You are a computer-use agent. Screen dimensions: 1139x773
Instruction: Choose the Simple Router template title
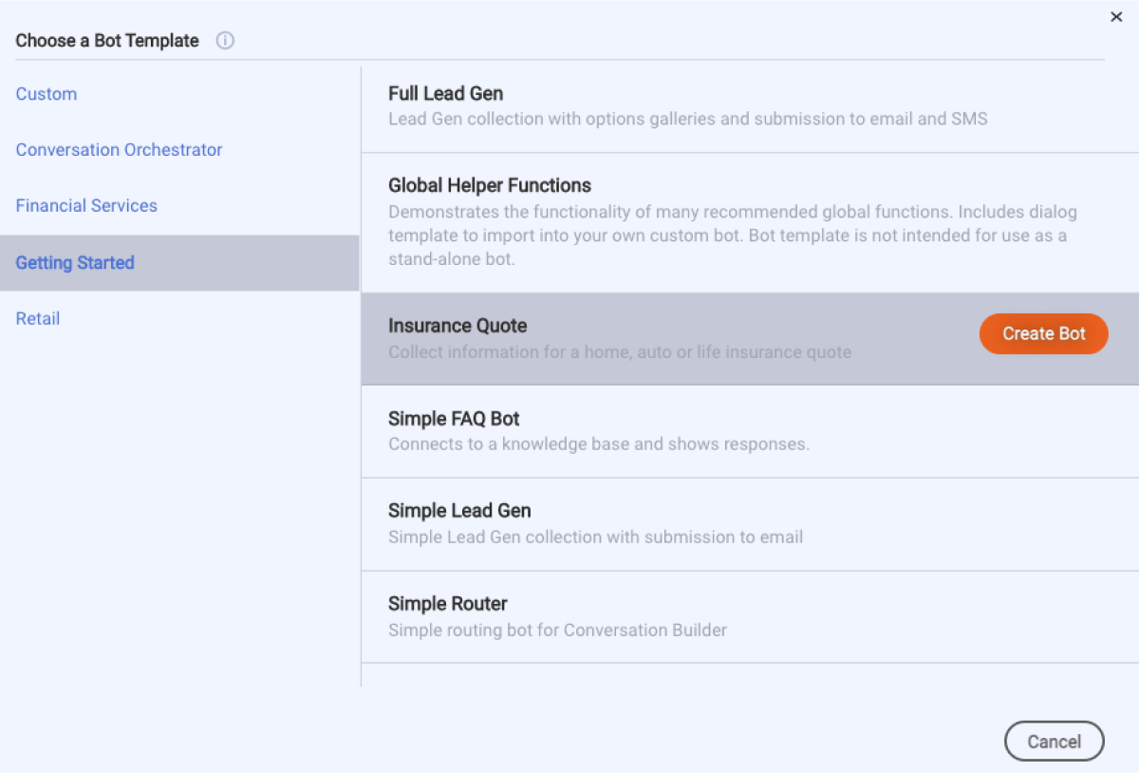pos(447,604)
